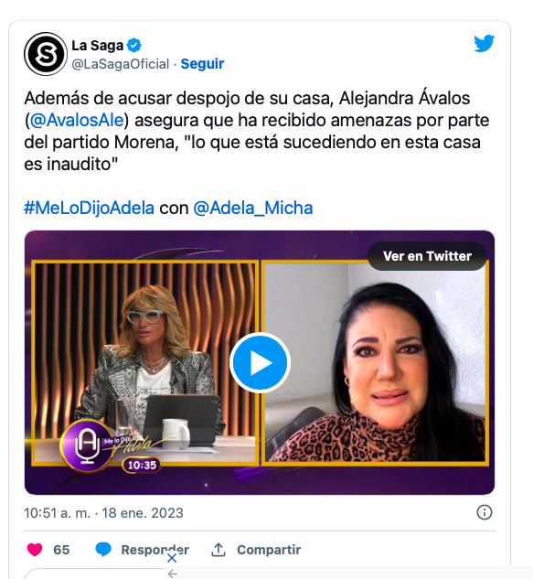The image size is (533, 579).
Task: Open La Saga profile avatar
Action: [x=46, y=54]
